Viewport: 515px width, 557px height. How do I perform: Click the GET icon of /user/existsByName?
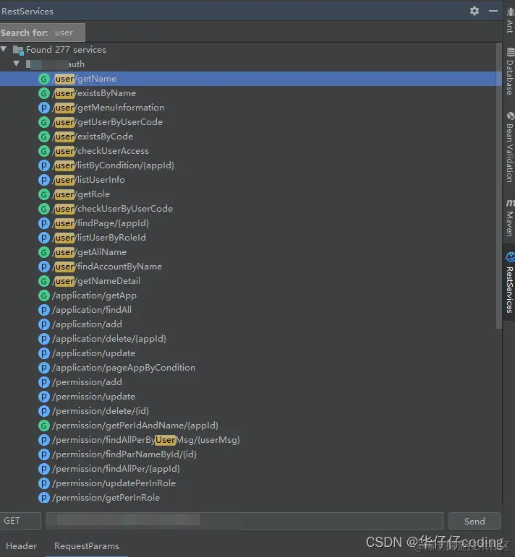43,93
